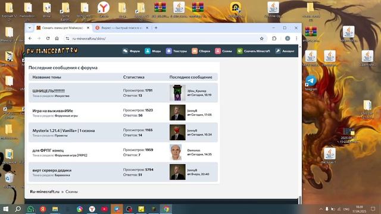Image resolution: width=381 pixels, height=214 pixels.
Task: Click the browser forward arrow
Action: coord(39,38)
